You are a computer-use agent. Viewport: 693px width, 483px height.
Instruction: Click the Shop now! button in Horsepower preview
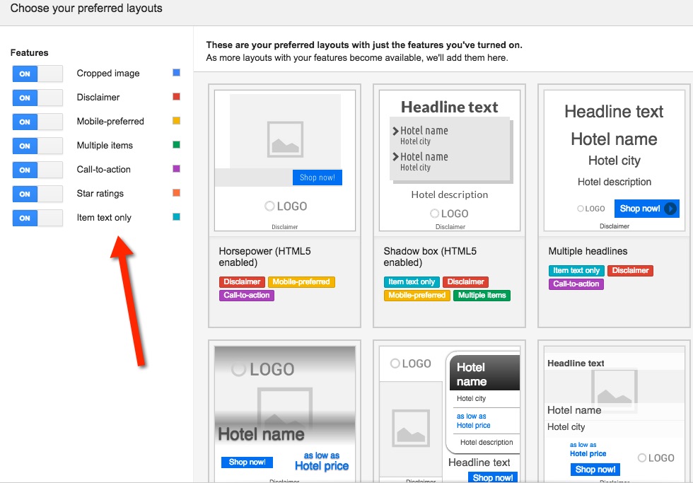point(317,178)
